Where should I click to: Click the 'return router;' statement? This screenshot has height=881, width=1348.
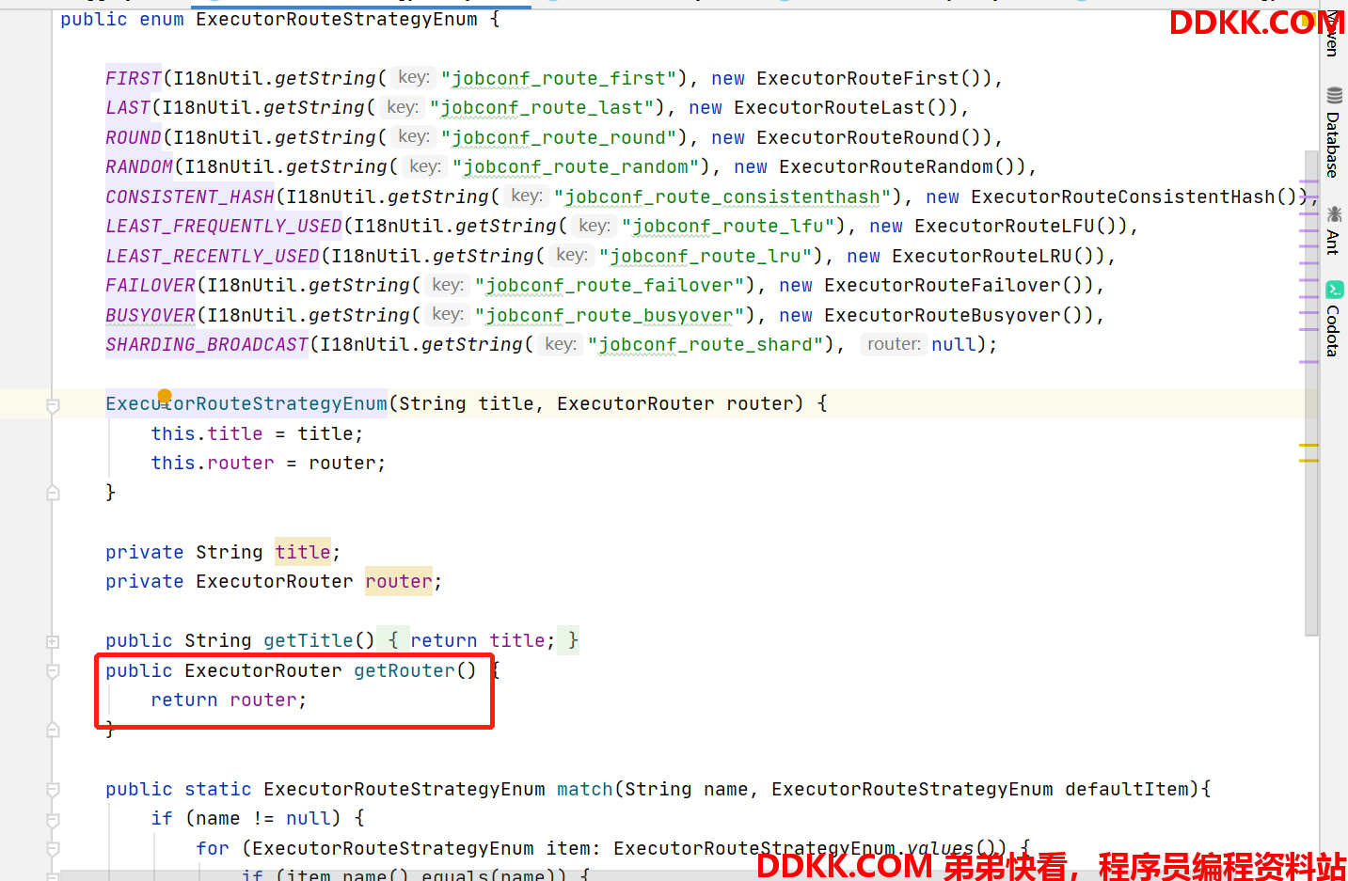pos(229,700)
